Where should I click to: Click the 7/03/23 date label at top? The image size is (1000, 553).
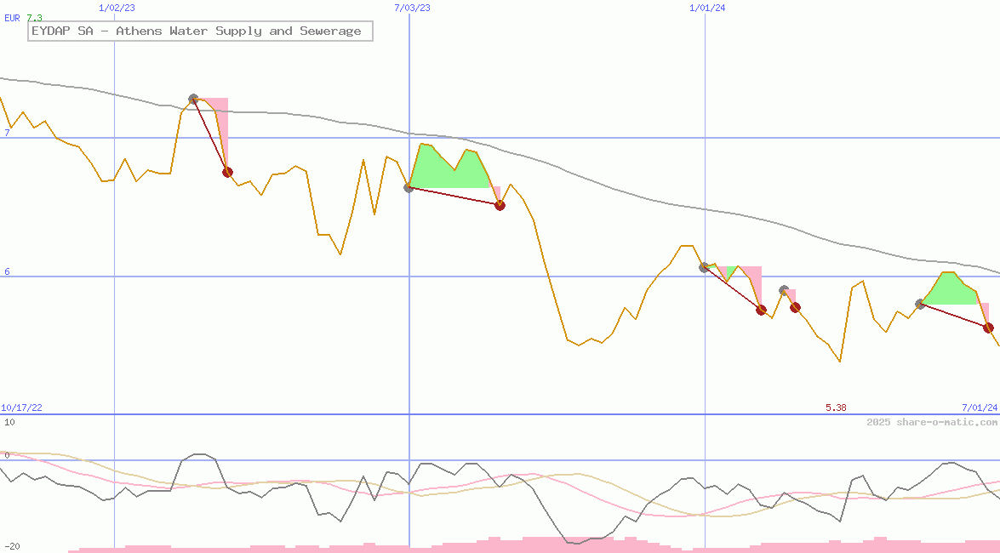(412, 8)
